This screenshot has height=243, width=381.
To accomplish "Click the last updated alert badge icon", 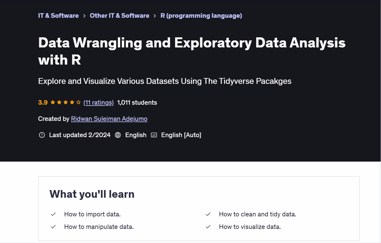I will [x=42, y=135].
